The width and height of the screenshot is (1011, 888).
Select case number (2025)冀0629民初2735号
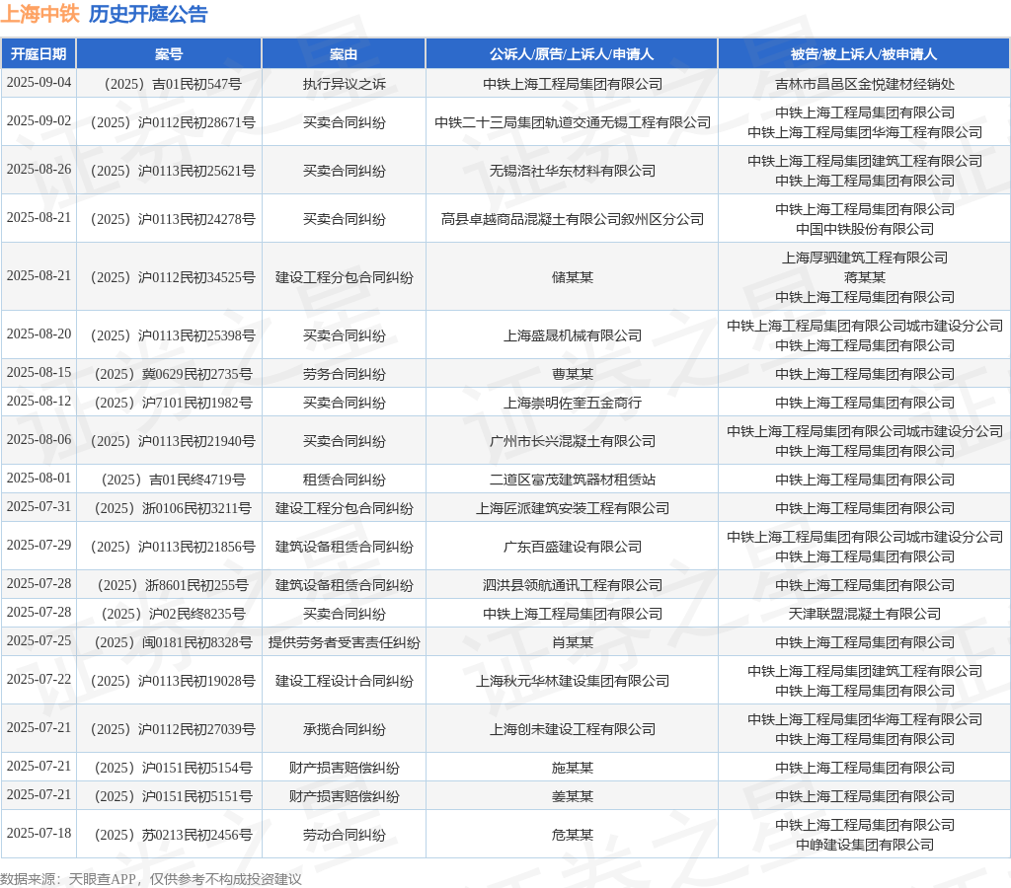(172, 374)
